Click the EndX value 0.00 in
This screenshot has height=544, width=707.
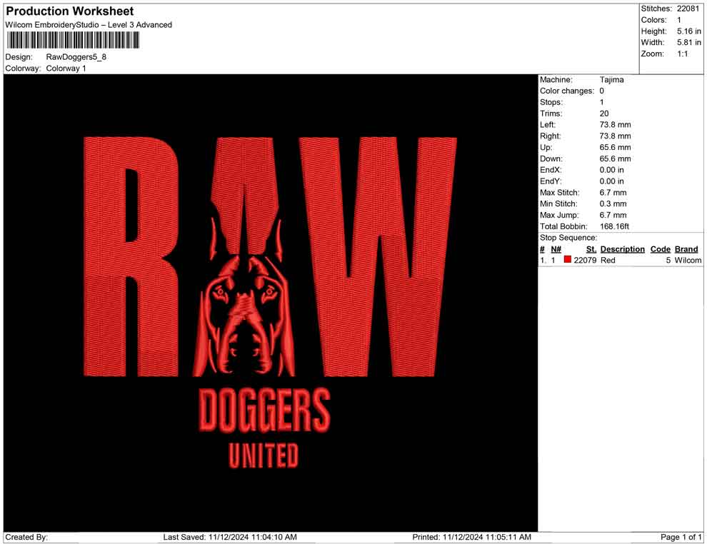pyautogui.click(x=611, y=170)
